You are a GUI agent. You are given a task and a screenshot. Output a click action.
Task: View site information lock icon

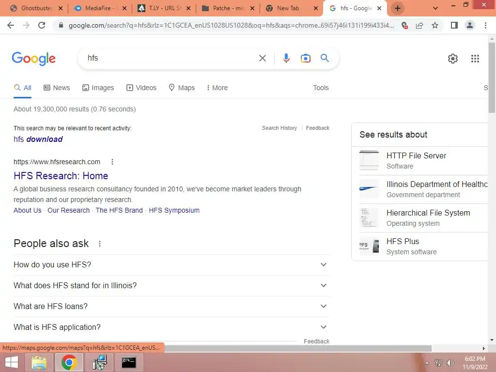(61, 25)
